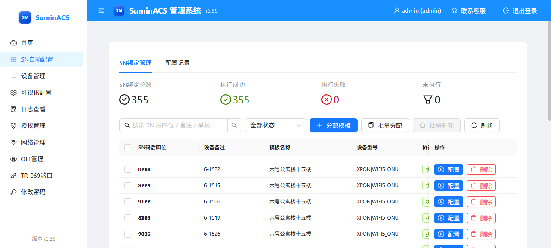Open OLT管理 in the sidebar
Image resolution: width=551 pixels, height=248 pixels.
[x=42, y=159]
